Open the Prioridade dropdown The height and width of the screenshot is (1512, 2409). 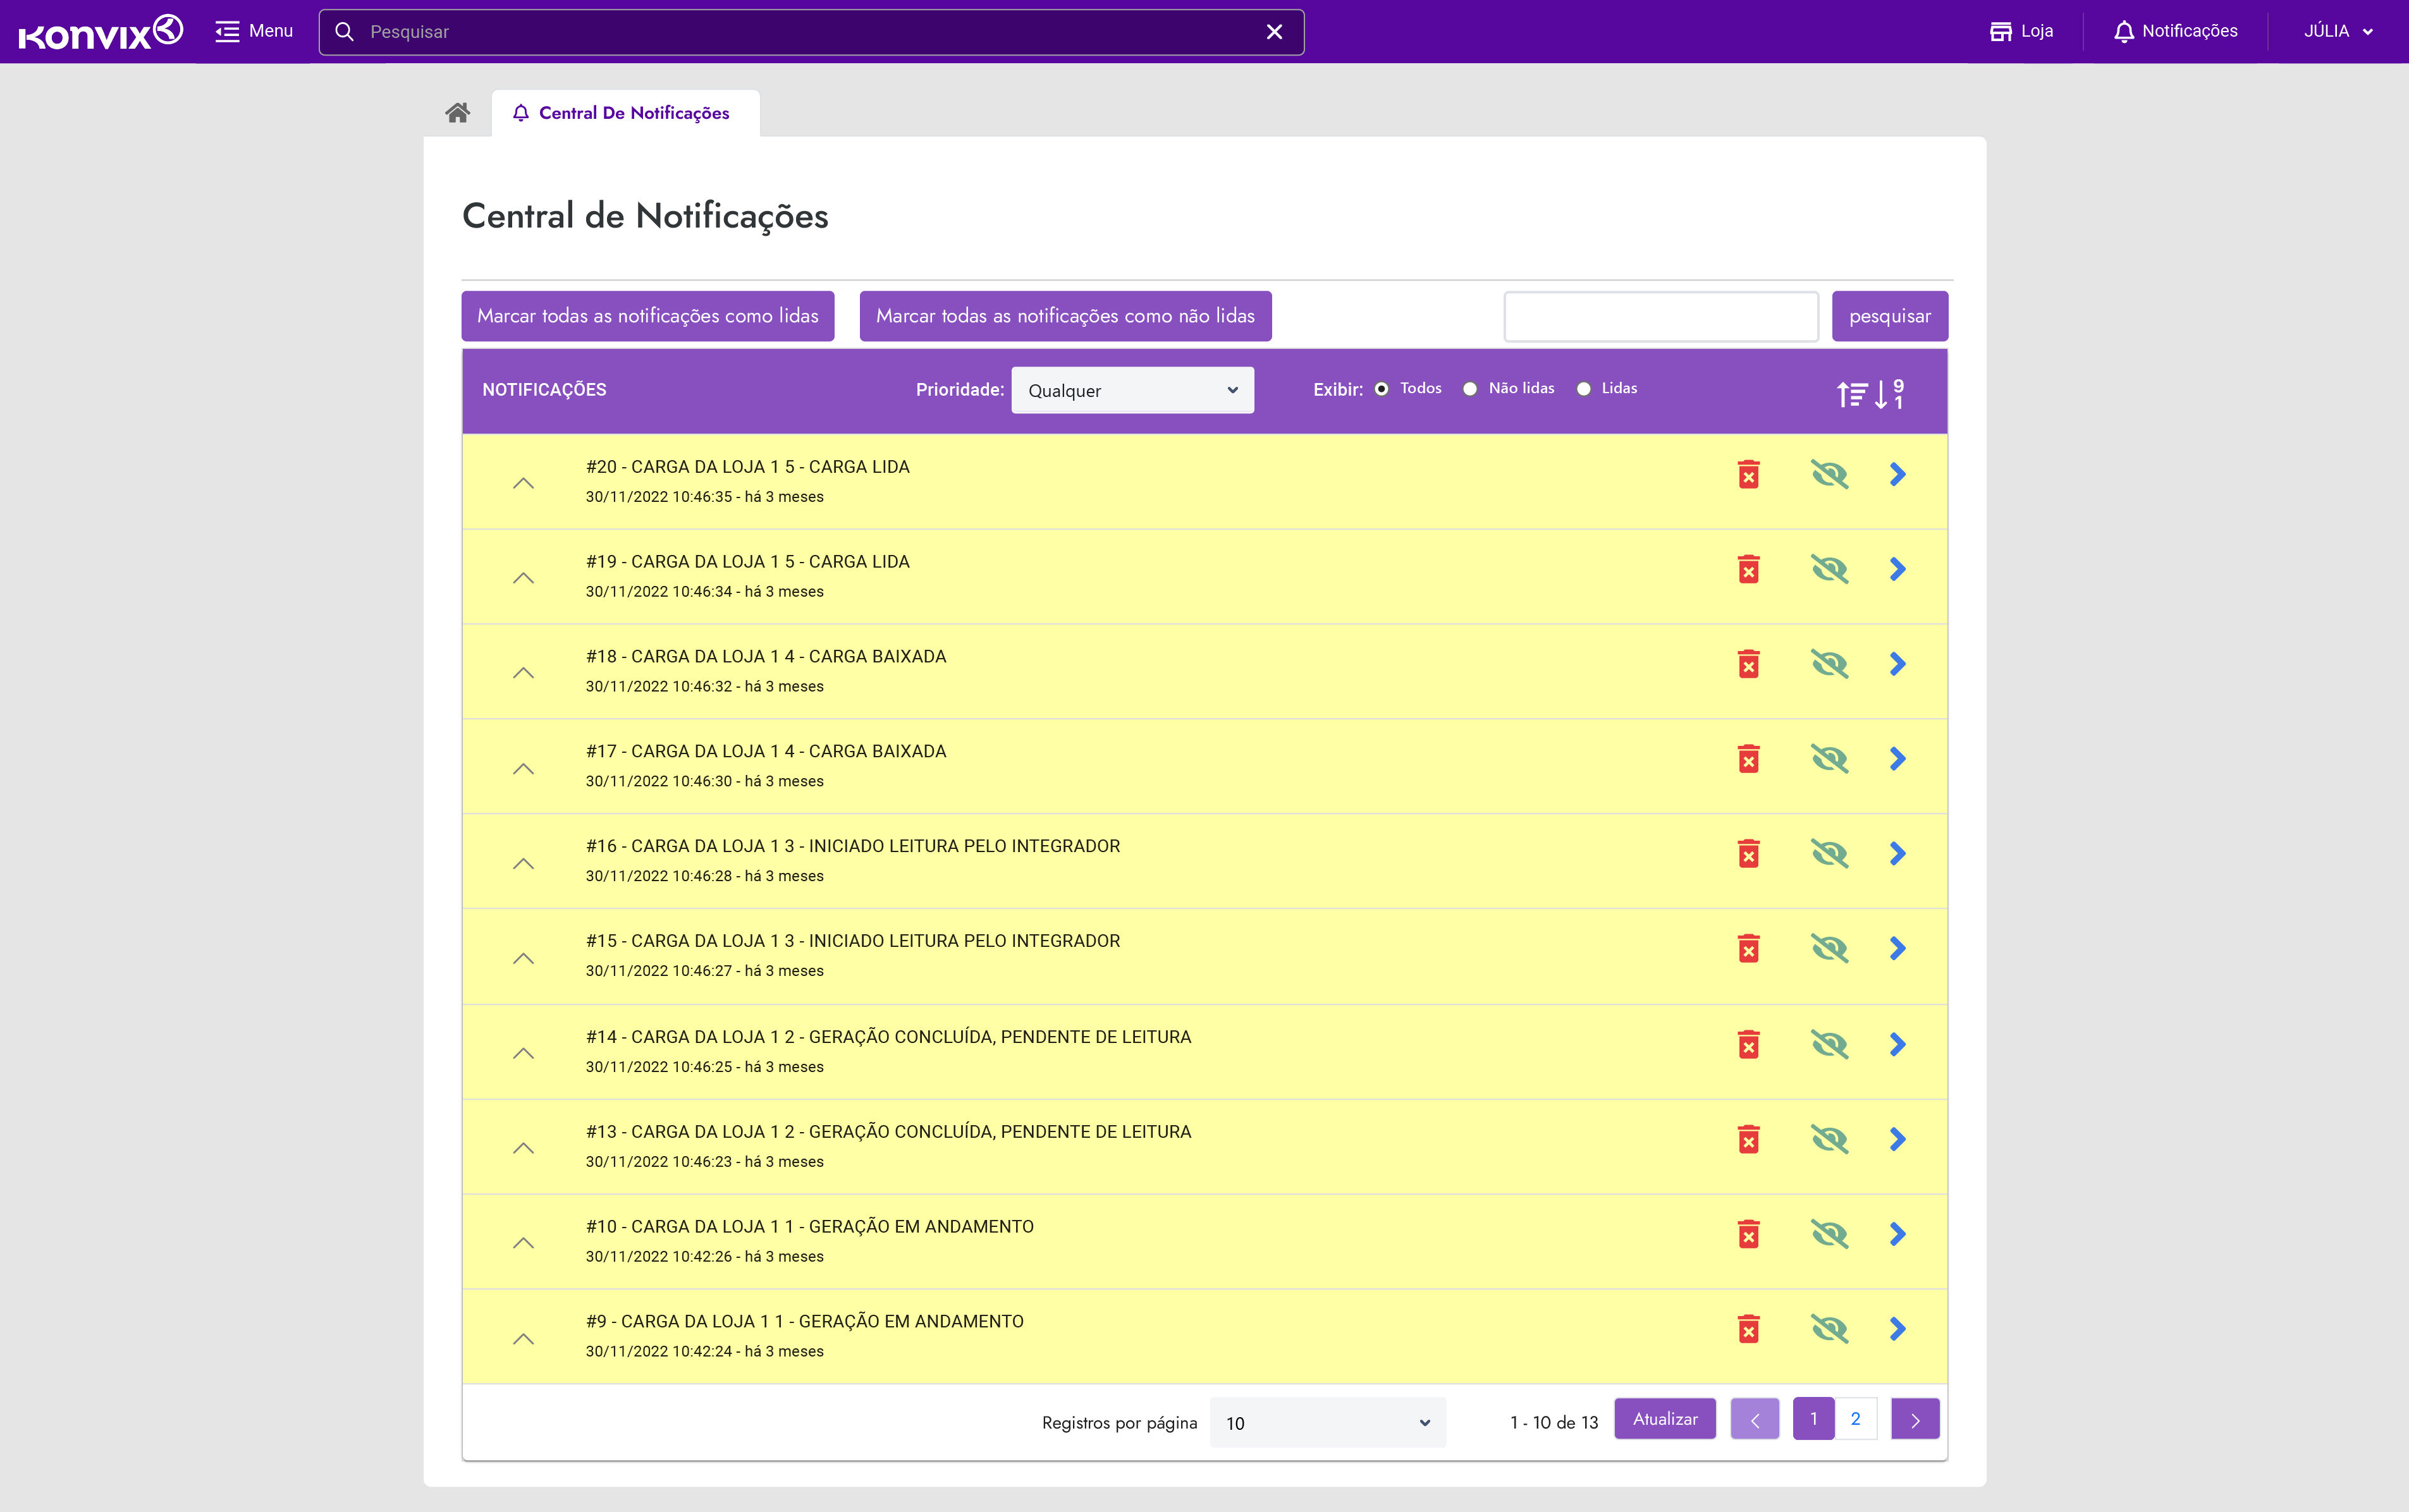click(x=1132, y=390)
